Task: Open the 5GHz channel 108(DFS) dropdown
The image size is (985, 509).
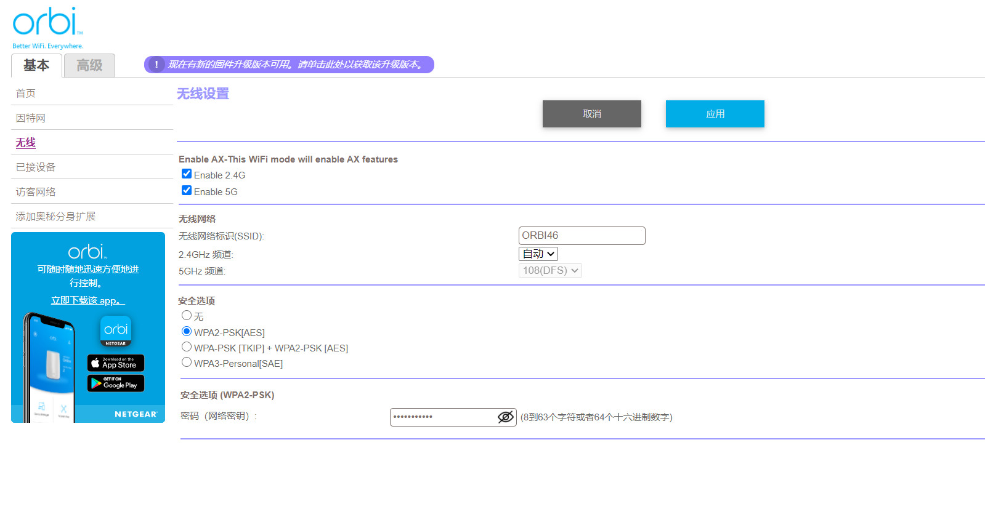Action: pyautogui.click(x=550, y=270)
